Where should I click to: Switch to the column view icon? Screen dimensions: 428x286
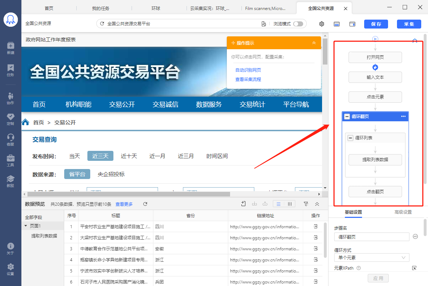coord(290,204)
